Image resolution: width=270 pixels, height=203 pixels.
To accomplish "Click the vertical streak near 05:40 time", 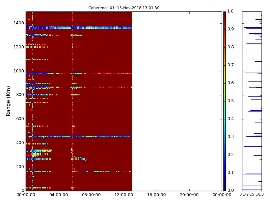I will [x=72, y=101].
